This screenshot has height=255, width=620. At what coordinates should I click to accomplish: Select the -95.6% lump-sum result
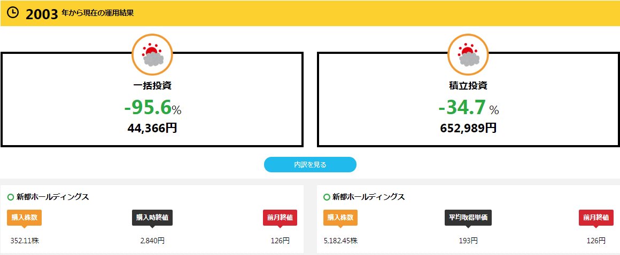(153, 108)
